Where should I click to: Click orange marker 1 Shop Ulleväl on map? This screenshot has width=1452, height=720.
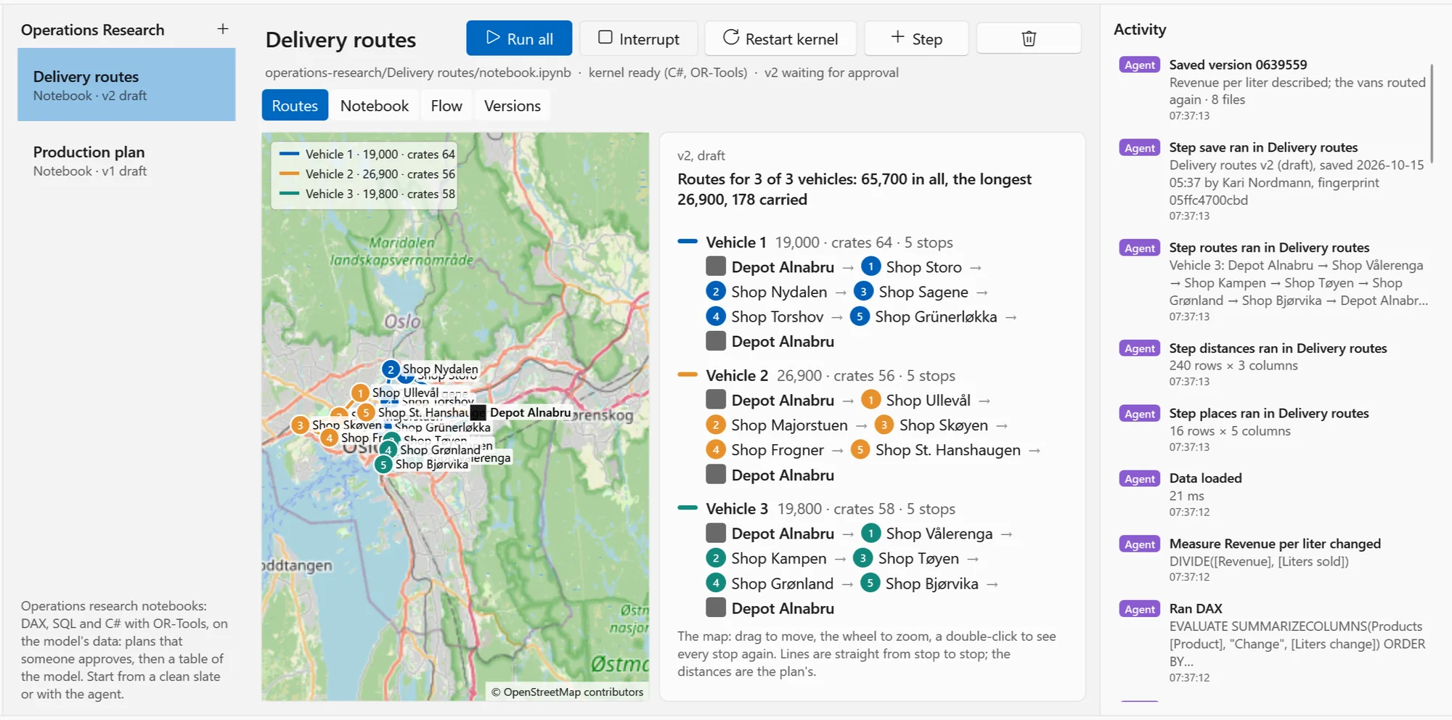[x=360, y=393]
